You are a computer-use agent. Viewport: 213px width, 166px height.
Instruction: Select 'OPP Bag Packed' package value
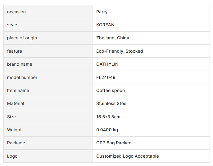[114, 143]
